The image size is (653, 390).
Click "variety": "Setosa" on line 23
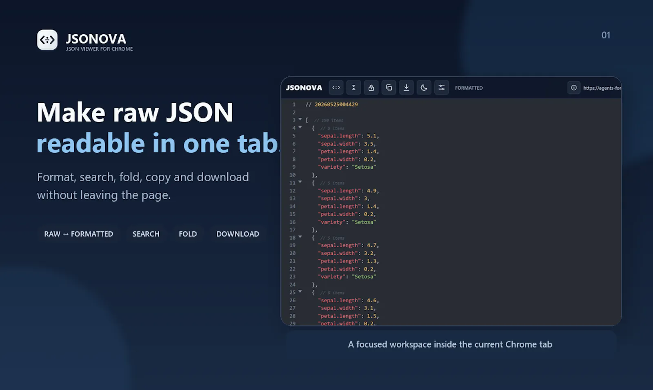pos(347,277)
